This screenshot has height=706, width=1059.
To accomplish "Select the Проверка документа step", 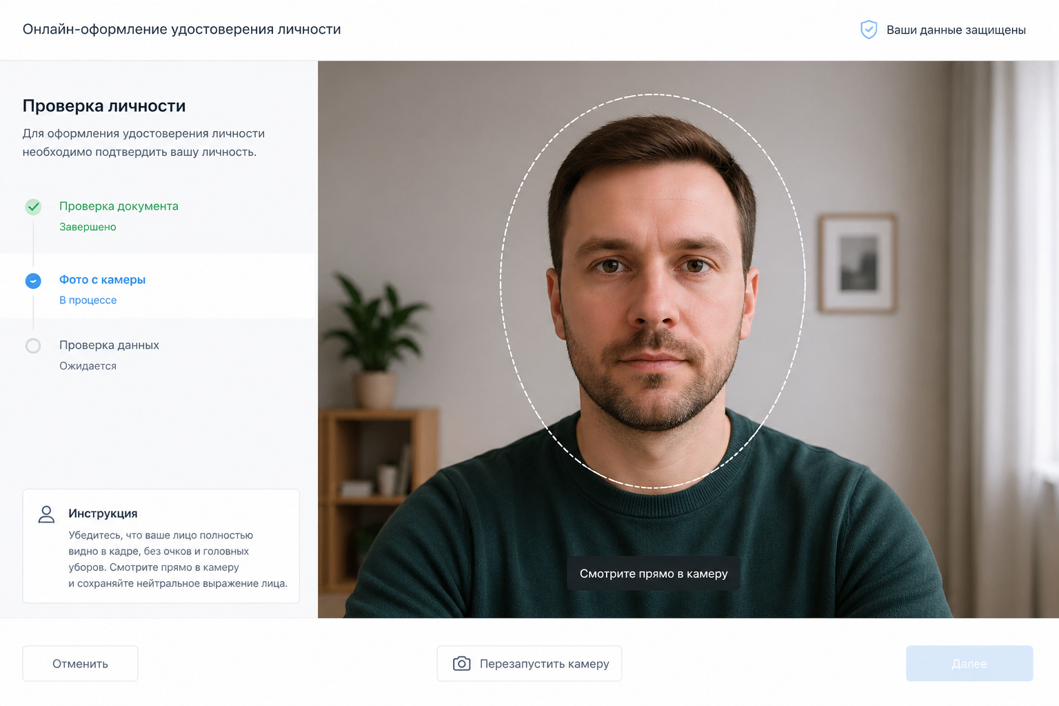I will click(119, 206).
